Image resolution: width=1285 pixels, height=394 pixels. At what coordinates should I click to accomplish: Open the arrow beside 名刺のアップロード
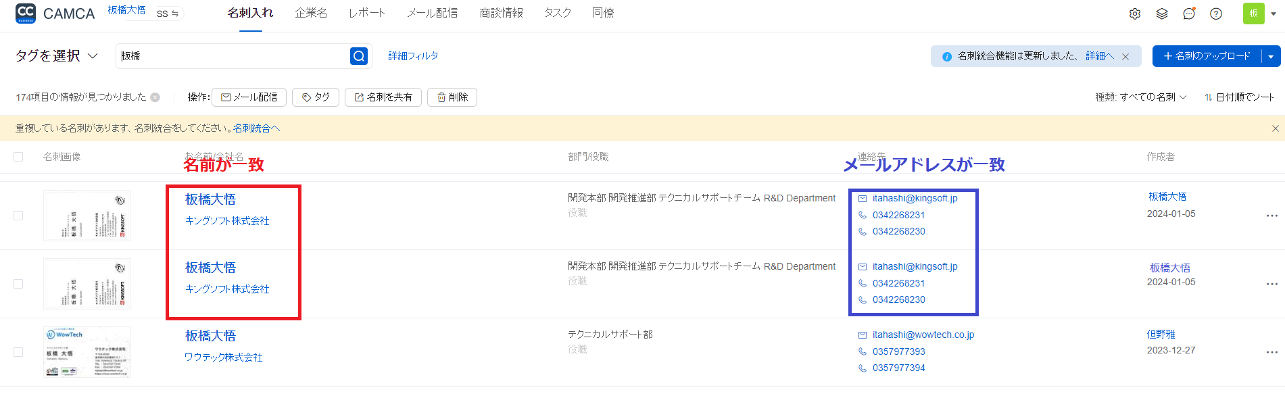(1271, 57)
